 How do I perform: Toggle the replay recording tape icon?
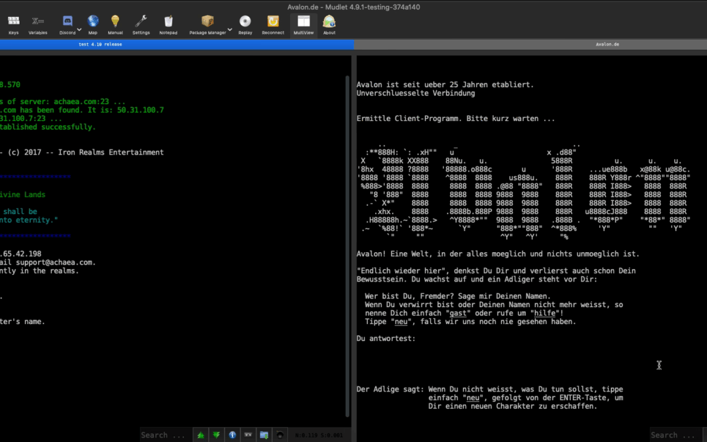pos(248,435)
